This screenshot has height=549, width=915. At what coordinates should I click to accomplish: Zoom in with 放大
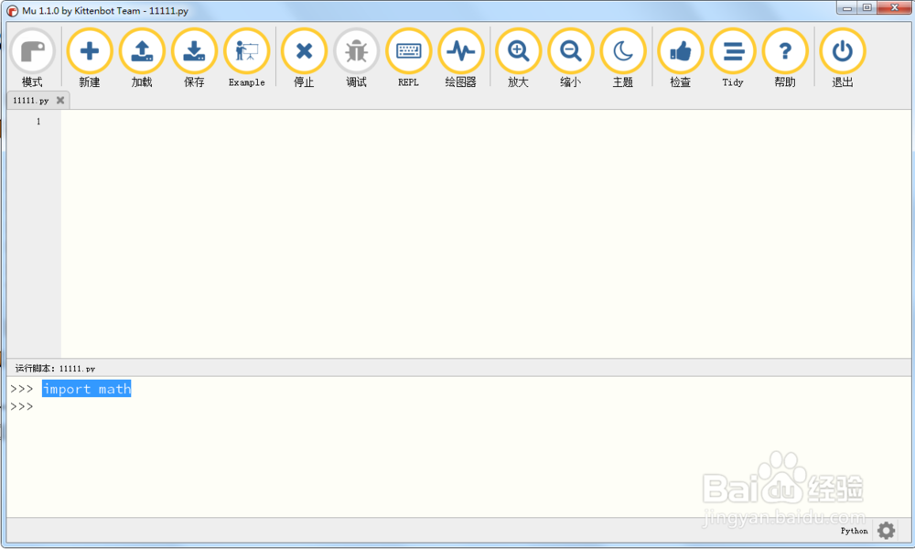518,59
